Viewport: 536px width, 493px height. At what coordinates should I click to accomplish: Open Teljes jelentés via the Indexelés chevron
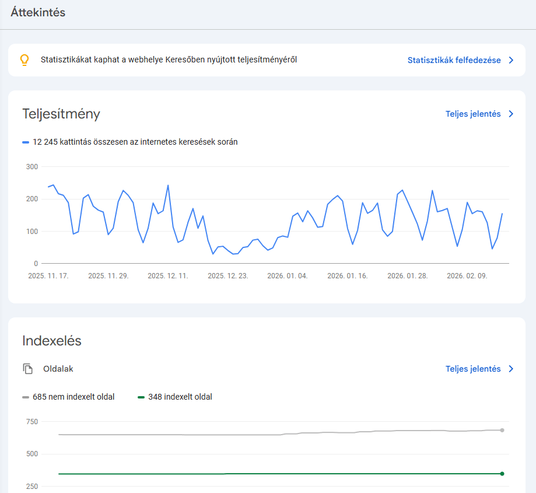(x=511, y=369)
